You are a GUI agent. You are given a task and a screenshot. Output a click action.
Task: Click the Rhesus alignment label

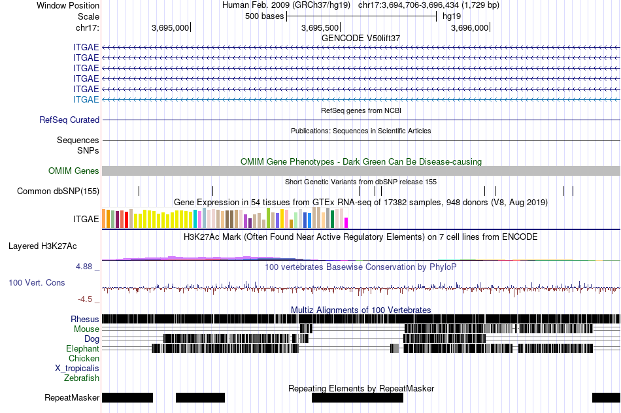pyautogui.click(x=85, y=319)
